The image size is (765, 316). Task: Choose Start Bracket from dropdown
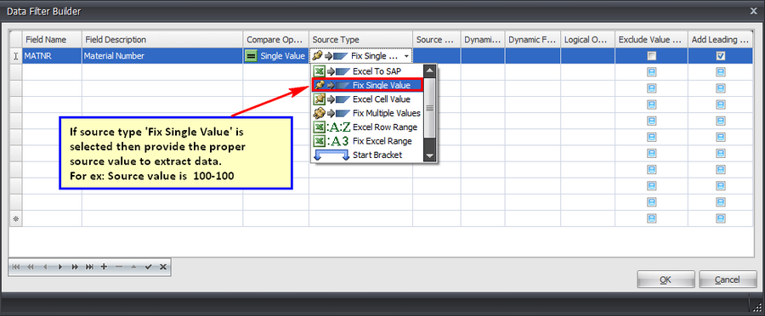click(x=367, y=155)
